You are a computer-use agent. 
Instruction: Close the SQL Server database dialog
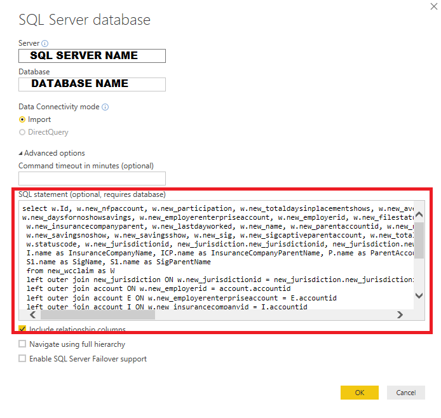[x=433, y=6]
